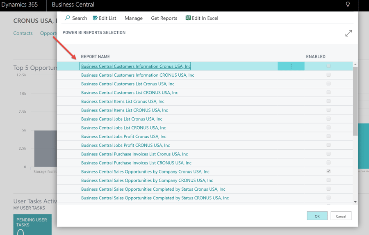The height and width of the screenshot is (235, 369).
Task: Open Business Central Customers List Cronus USA link
Action: click(128, 84)
